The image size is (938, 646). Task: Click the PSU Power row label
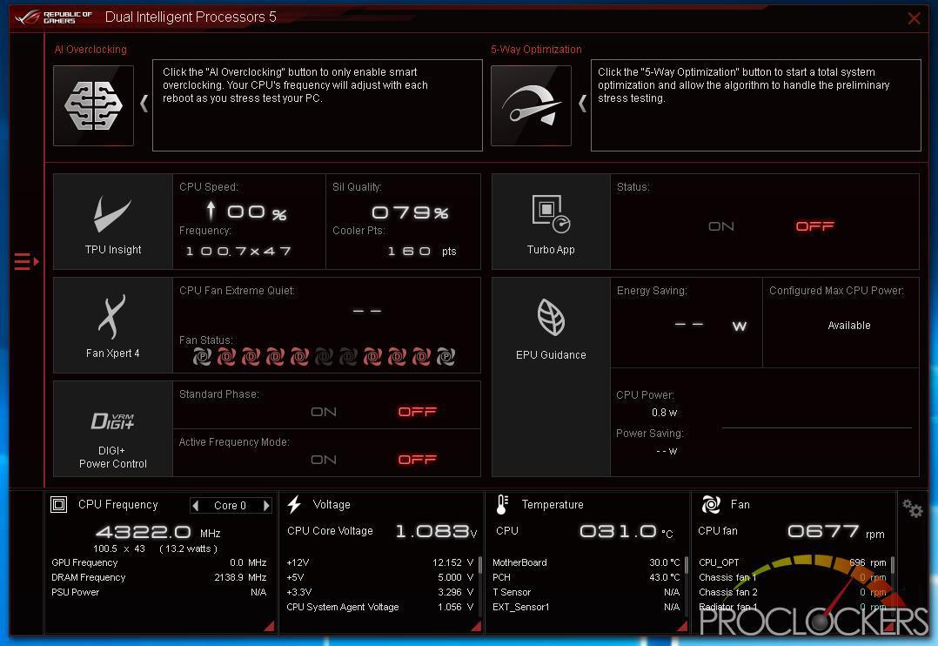[x=76, y=592]
